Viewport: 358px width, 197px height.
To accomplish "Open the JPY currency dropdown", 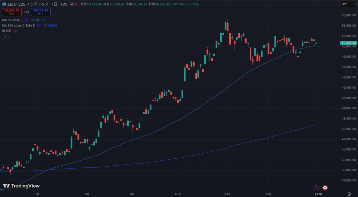I will click(x=348, y=4).
